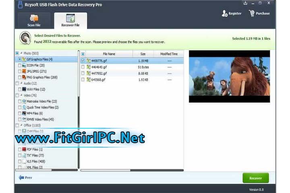Collapse the Audio (12) tree node
Screen dimensions: 290x193
[21, 83]
